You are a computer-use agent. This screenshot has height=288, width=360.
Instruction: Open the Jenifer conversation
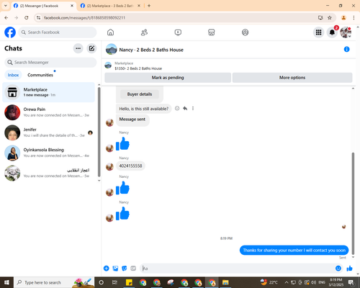(x=48, y=132)
